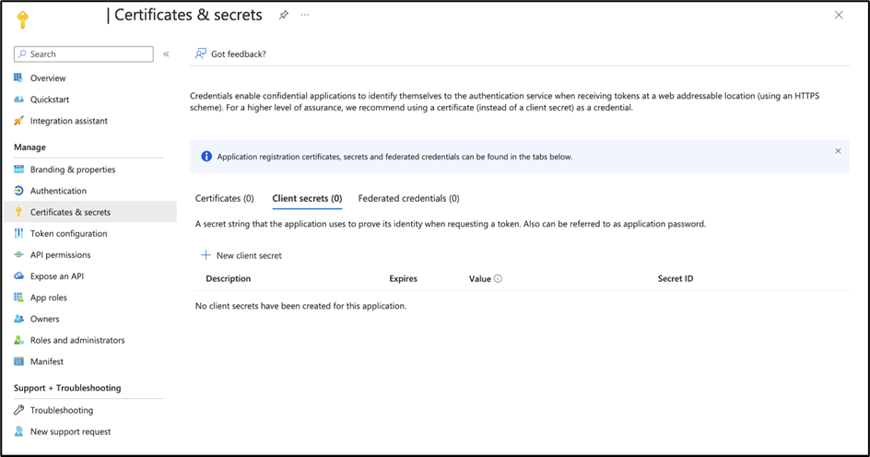Click the blue info icon in the banner
The height and width of the screenshot is (457, 870).
tap(206, 157)
